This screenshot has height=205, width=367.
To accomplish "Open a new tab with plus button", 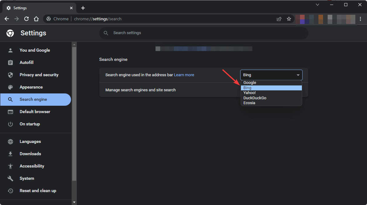I will click(83, 8).
